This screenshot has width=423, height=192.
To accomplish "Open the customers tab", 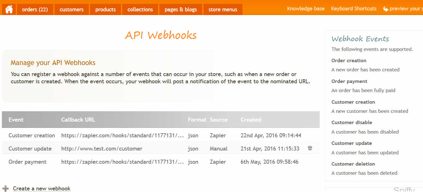I will pyautogui.click(x=71, y=9).
